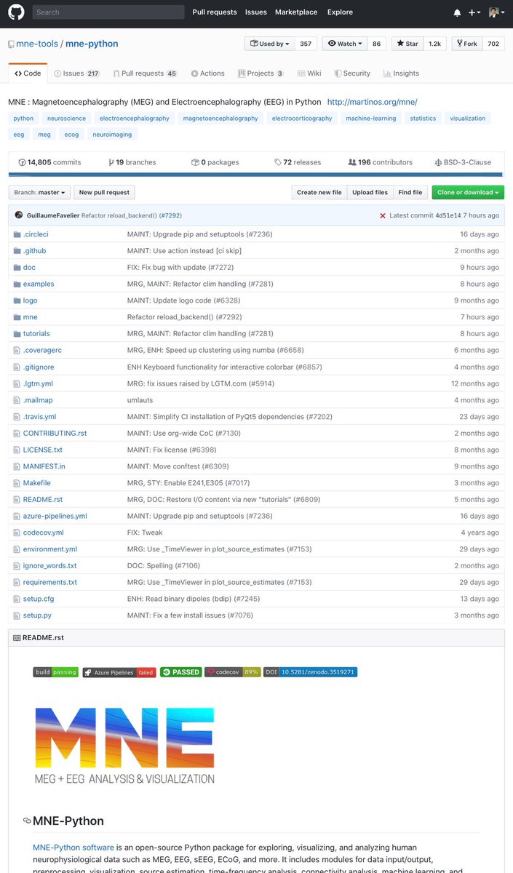
Task: Click the 357 used-by count
Action: [x=306, y=44]
